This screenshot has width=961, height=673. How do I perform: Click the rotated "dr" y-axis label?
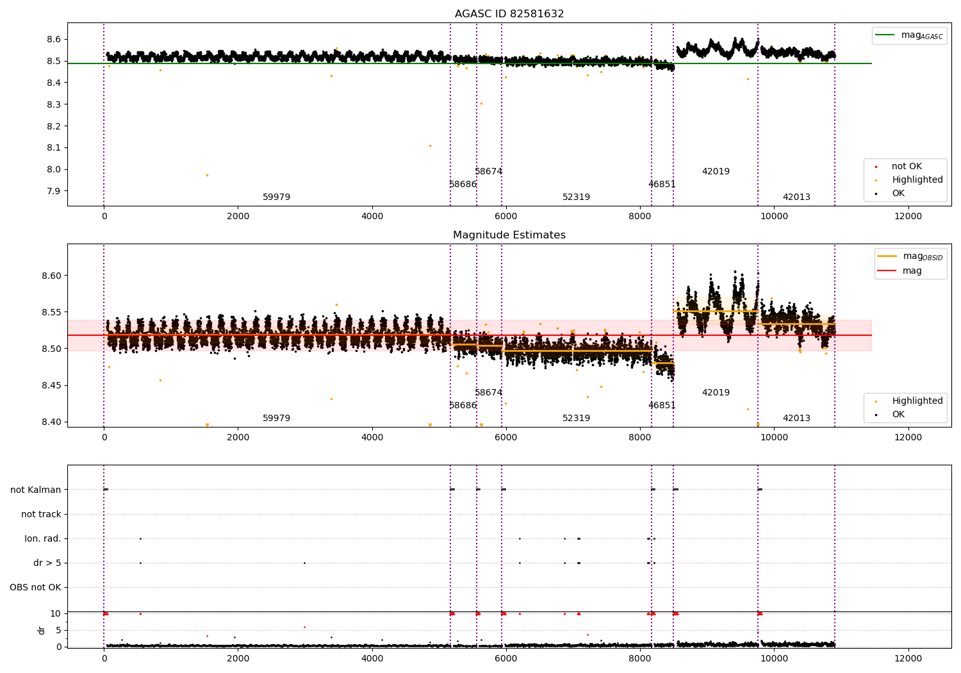42,630
